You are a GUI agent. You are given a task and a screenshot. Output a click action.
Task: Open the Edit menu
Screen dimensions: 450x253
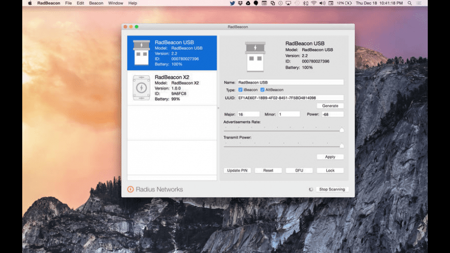tap(80, 3)
